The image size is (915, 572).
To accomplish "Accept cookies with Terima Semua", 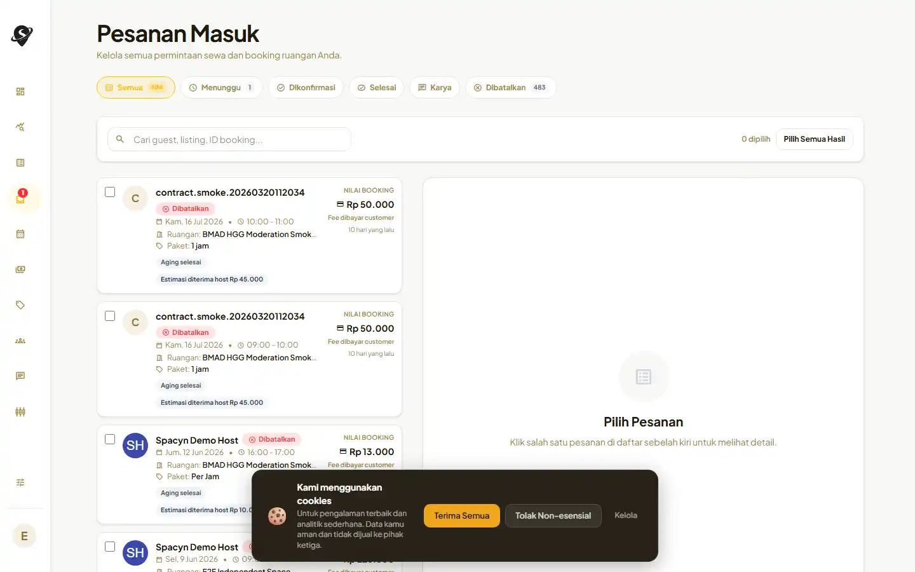I will click(462, 515).
